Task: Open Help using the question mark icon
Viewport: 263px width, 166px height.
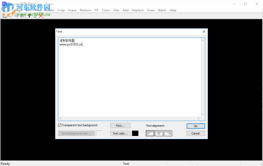Action: [29, 16]
